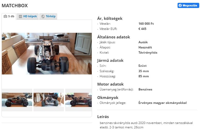Share the listing via Megosztás button
Image resolution: width=200 pixels, height=133 pixels.
pos(188,5)
